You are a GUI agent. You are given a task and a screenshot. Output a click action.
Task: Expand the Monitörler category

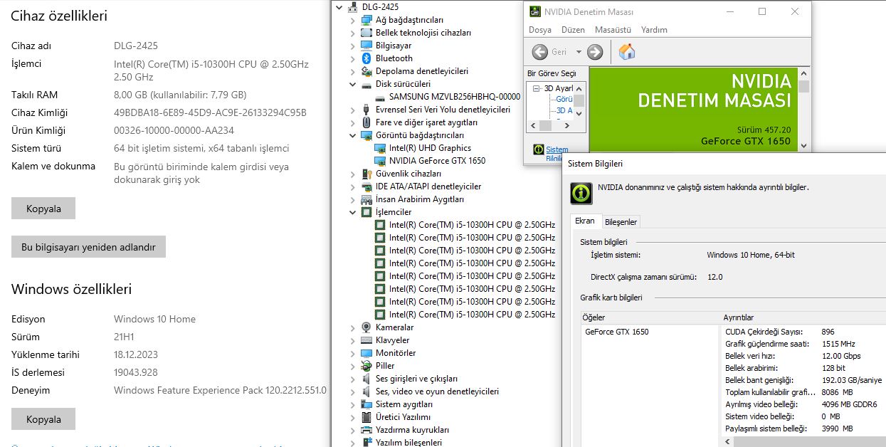[x=352, y=353]
